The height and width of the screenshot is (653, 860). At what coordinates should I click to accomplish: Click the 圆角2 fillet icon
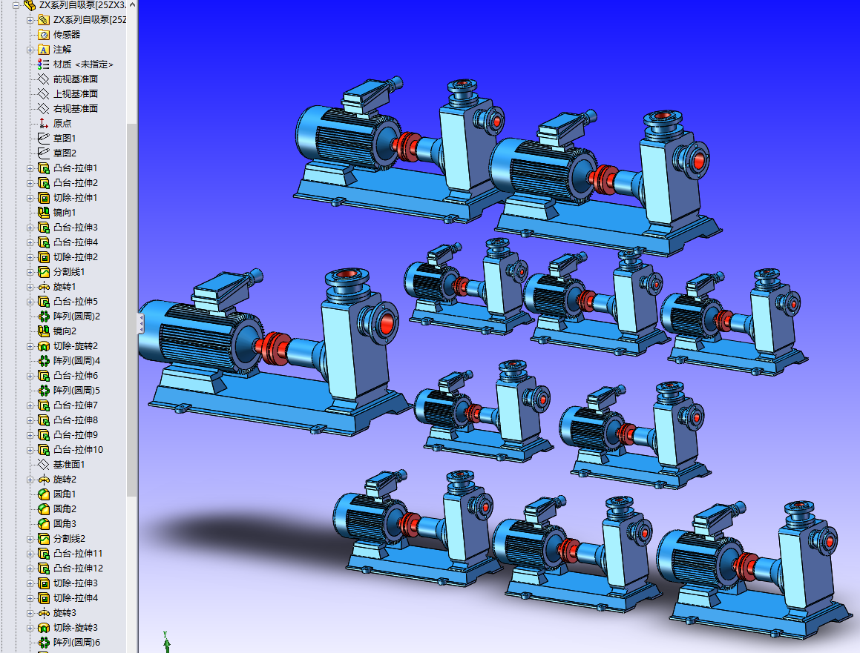pos(44,509)
